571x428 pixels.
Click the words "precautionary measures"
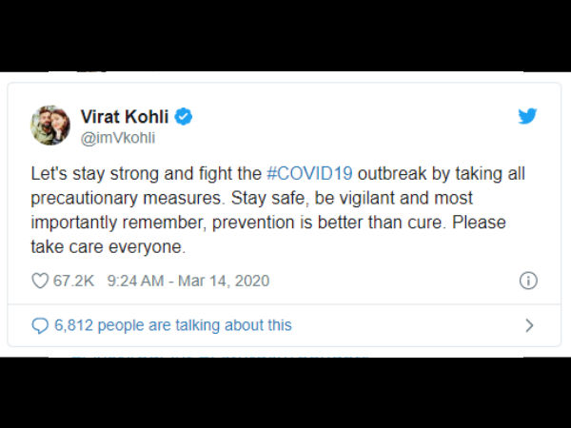(x=126, y=198)
